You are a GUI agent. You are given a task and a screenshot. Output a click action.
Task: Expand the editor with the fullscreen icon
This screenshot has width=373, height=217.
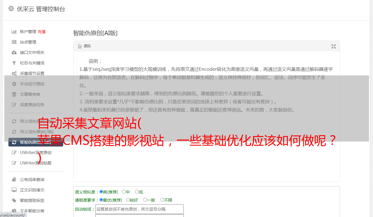pos(334,46)
